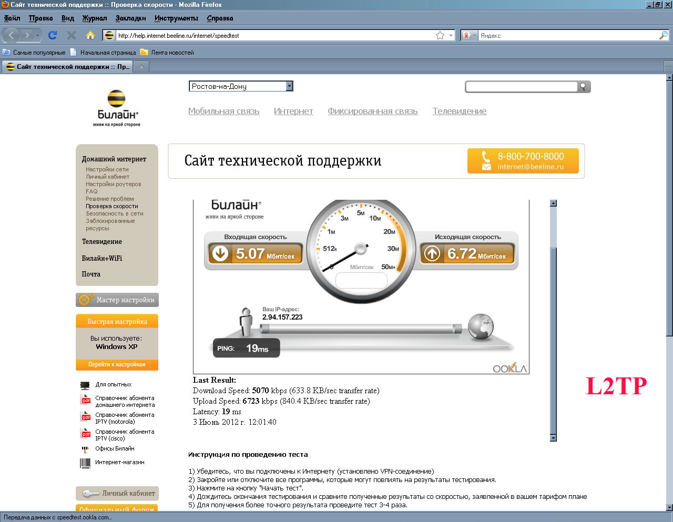This screenshot has width=673, height=522.
Task: Open the Вид menu
Action: pyautogui.click(x=68, y=18)
